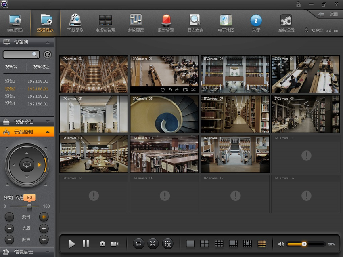This screenshot has width=343, height=257.
Task: Click the snapshot camera icon in playback bar
Action: pos(102,244)
